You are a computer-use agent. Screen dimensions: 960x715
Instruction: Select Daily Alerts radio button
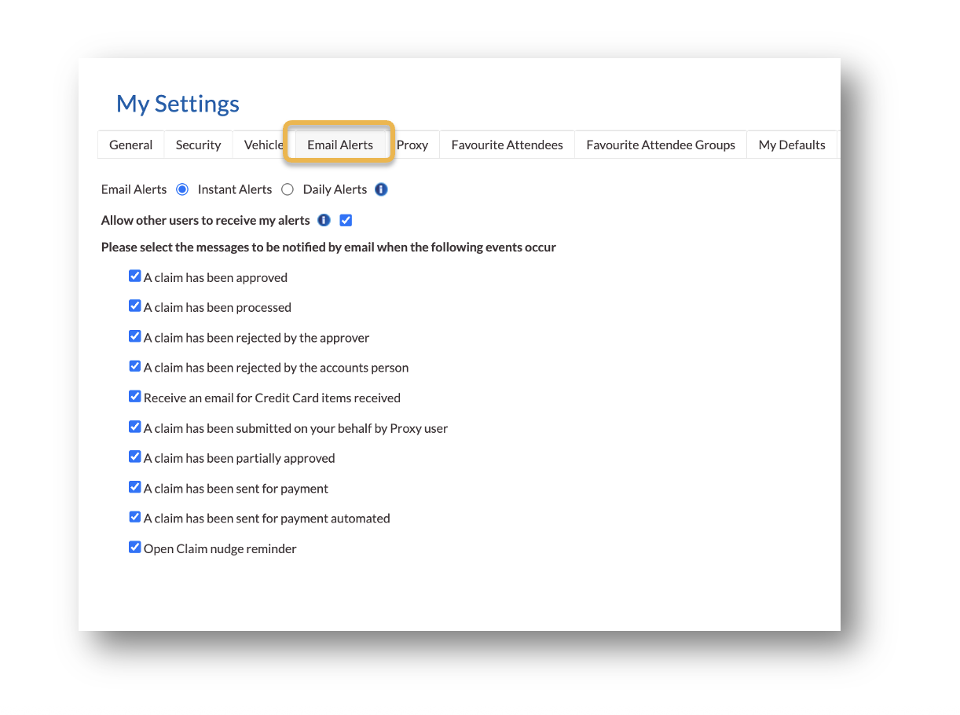[x=288, y=189]
